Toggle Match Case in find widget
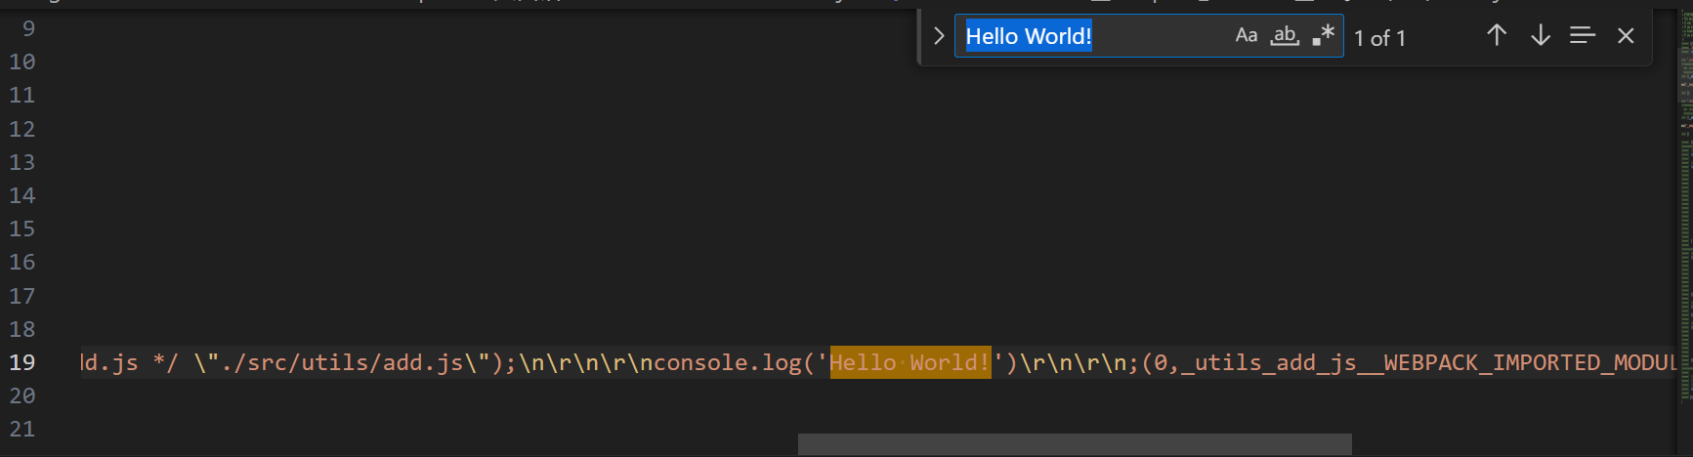Viewport: 1693px width, 457px height. click(x=1246, y=36)
